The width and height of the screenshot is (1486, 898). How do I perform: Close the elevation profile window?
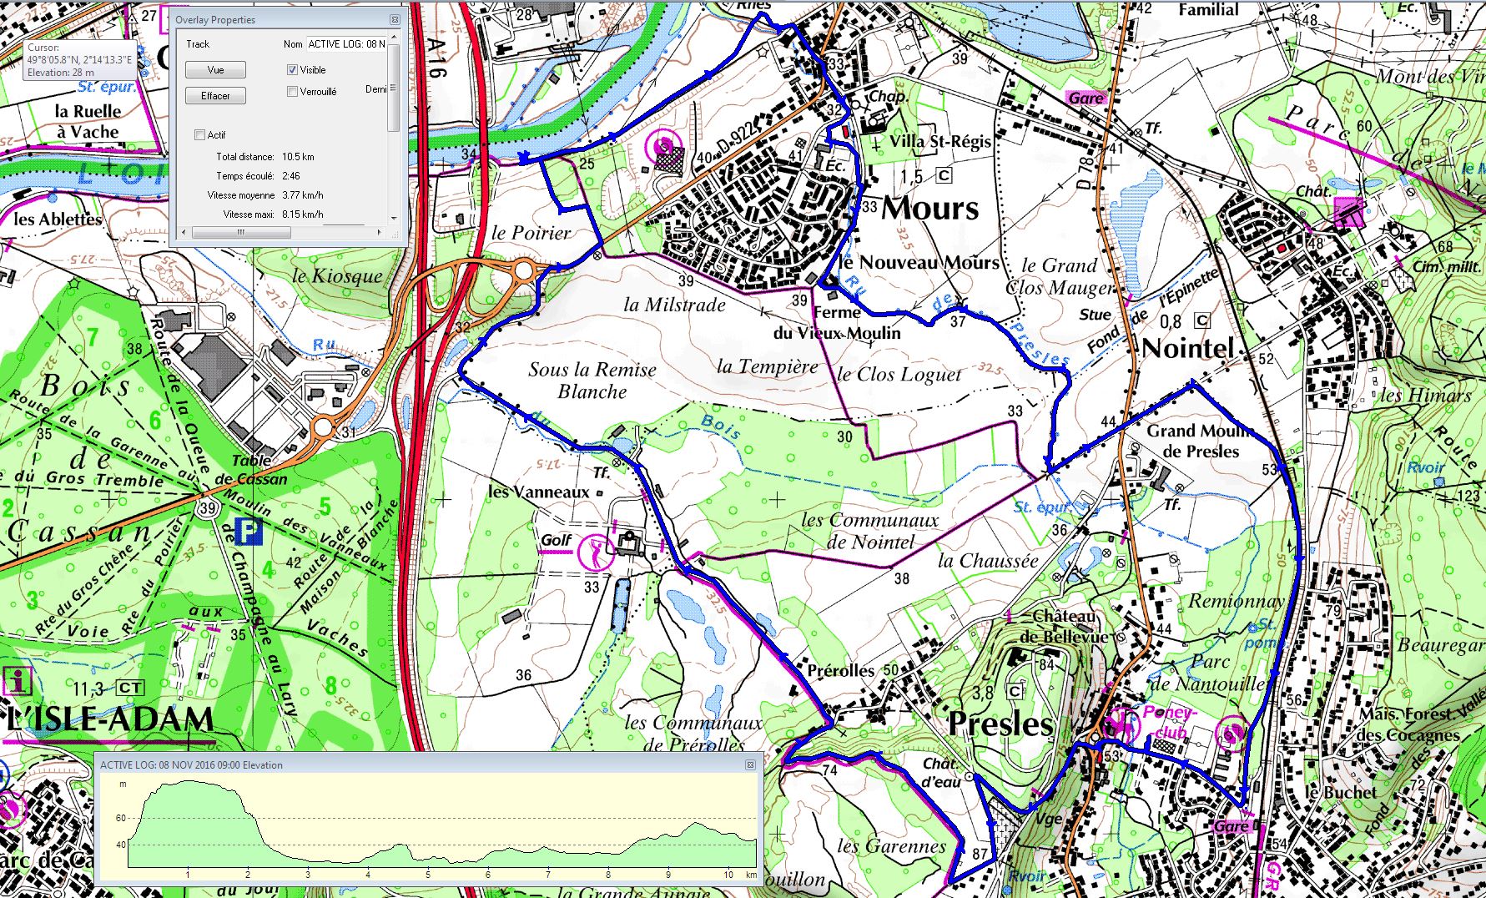pyautogui.click(x=749, y=764)
